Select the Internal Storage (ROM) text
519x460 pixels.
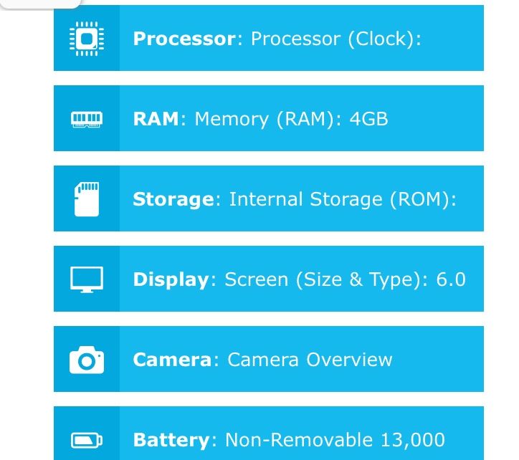[x=343, y=199]
